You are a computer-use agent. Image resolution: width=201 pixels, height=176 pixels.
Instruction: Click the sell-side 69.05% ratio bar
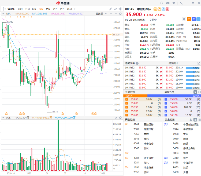click(174, 96)
